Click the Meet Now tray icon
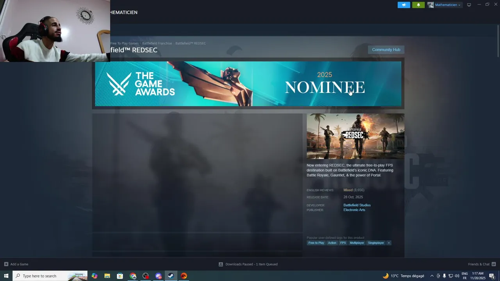This screenshot has height=281, width=500. pyautogui.click(x=438, y=276)
